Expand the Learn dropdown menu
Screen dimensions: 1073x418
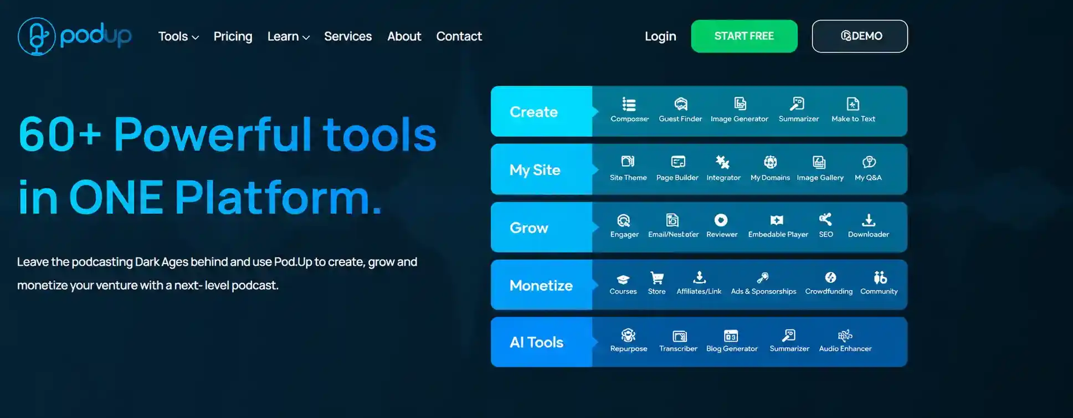288,37
